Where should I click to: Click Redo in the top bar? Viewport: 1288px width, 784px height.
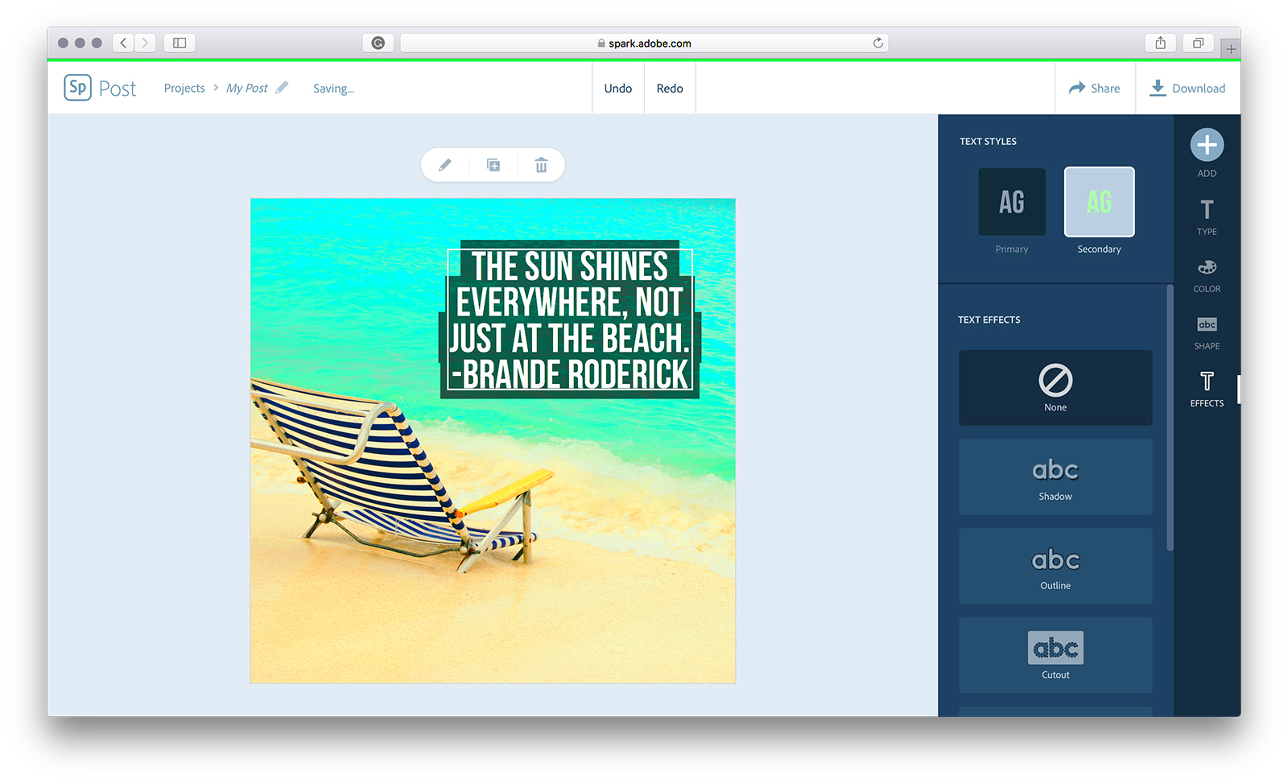coord(670,88)
